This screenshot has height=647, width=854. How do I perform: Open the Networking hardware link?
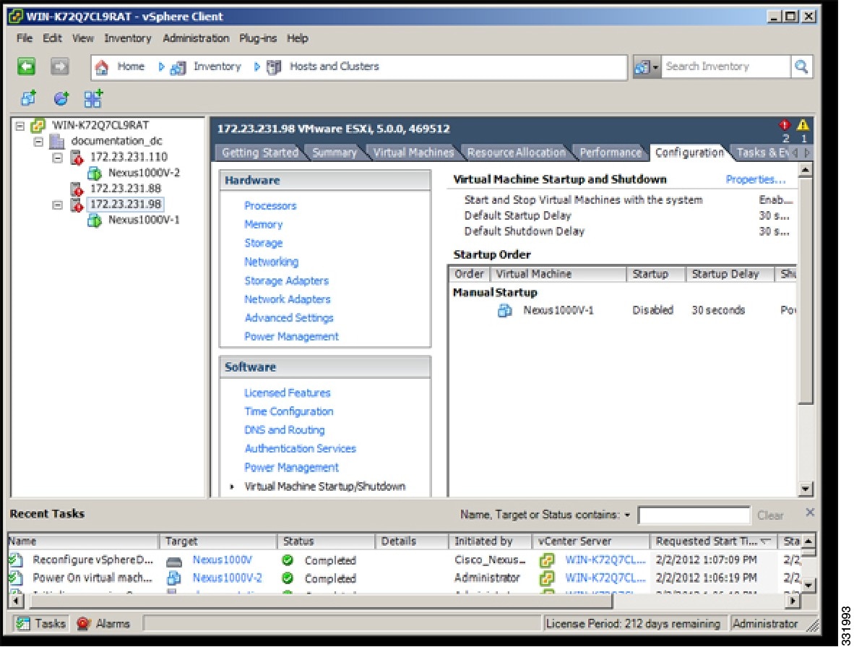tap(271, 262)
